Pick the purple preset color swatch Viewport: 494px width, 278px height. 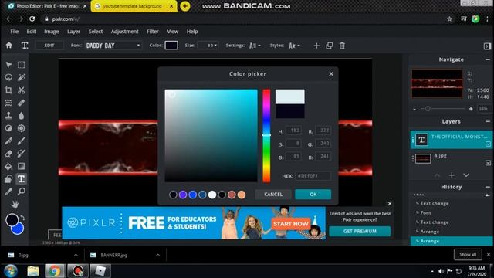pyautogui.click(x=183, y=195)
